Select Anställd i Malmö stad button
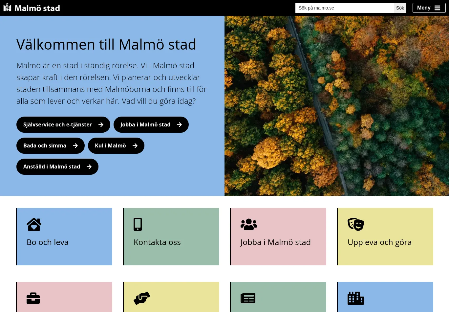The height and width of the screenshot is (312, 449). [x=57, y=167]
